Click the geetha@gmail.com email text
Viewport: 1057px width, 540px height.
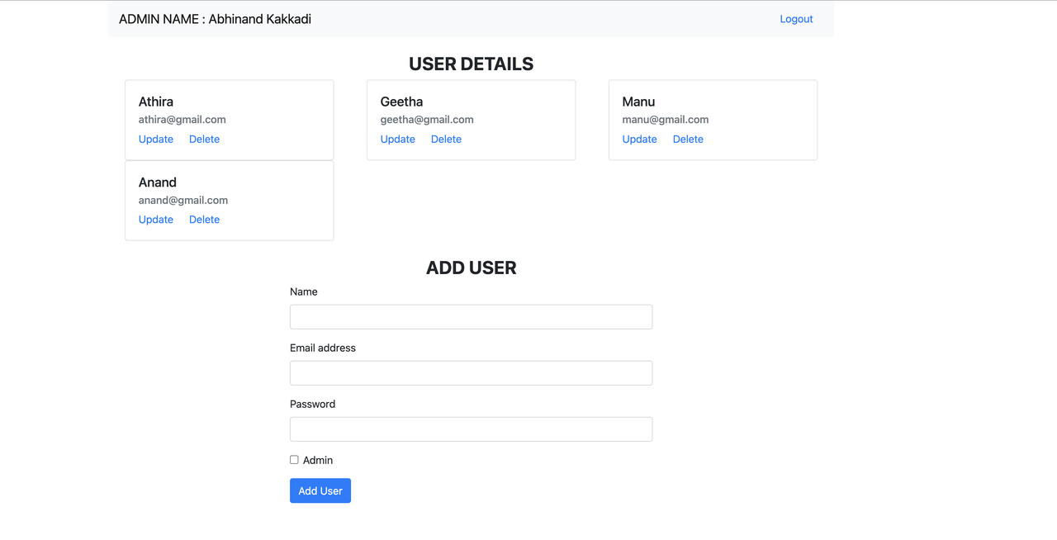tap(427, 120)
